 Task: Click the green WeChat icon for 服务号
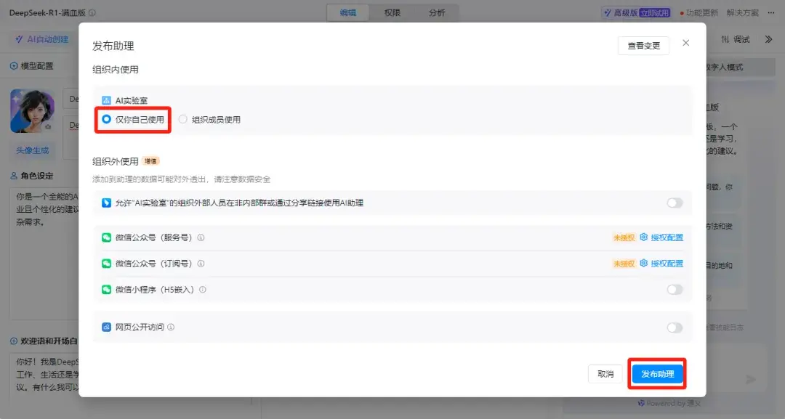(106, 237)
